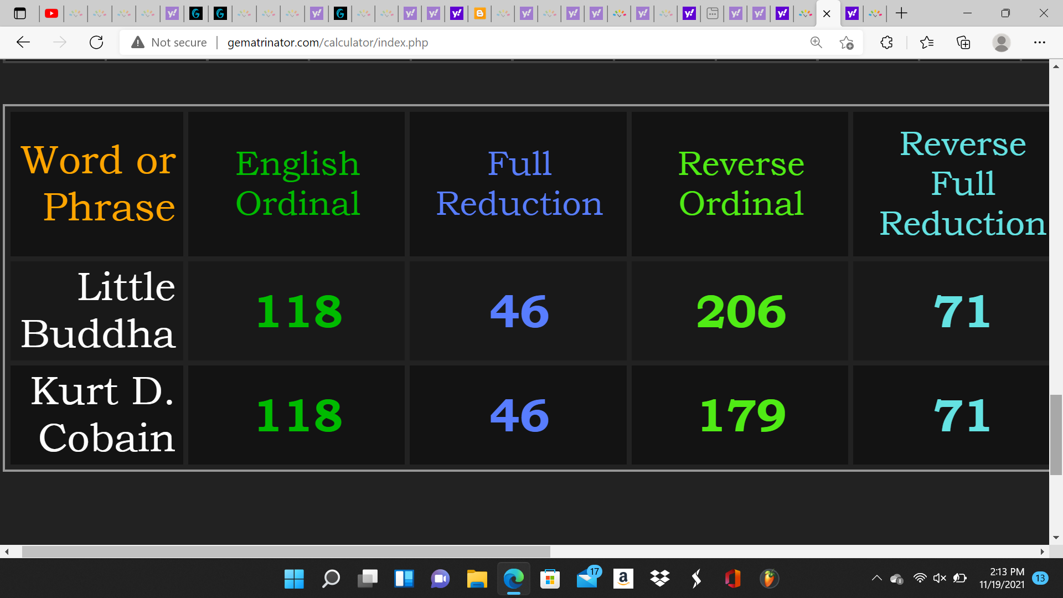Open Microsoft Store from taskbar

click(x=550, y=579)
